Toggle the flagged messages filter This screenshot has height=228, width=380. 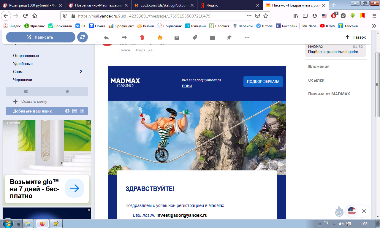click(26, 91)
